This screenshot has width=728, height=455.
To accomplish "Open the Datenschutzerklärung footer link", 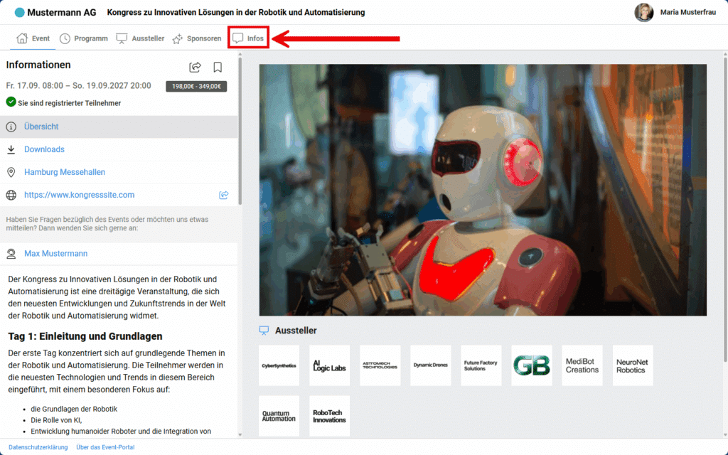I will point(38,447).
